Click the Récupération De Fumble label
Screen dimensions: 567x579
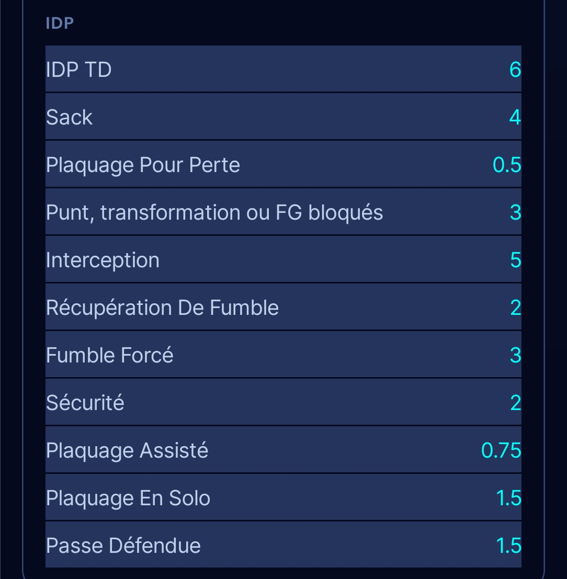pyautogui.click(x=162, y=308)
